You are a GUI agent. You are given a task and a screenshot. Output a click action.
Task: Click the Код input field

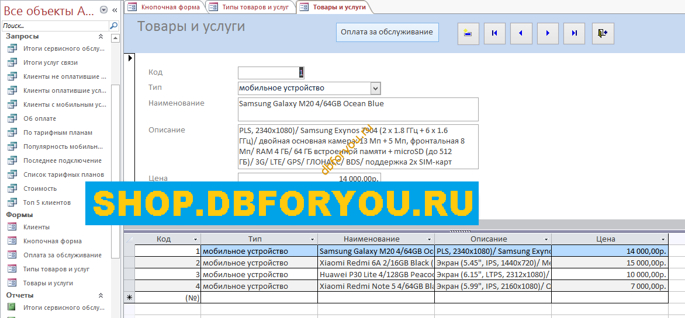271,72
